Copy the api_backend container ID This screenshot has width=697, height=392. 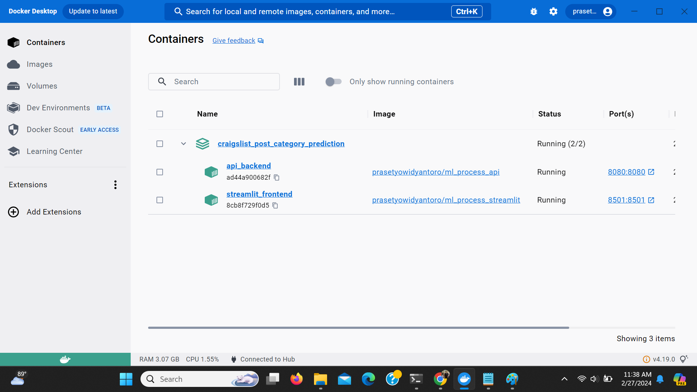coord(277,177)
